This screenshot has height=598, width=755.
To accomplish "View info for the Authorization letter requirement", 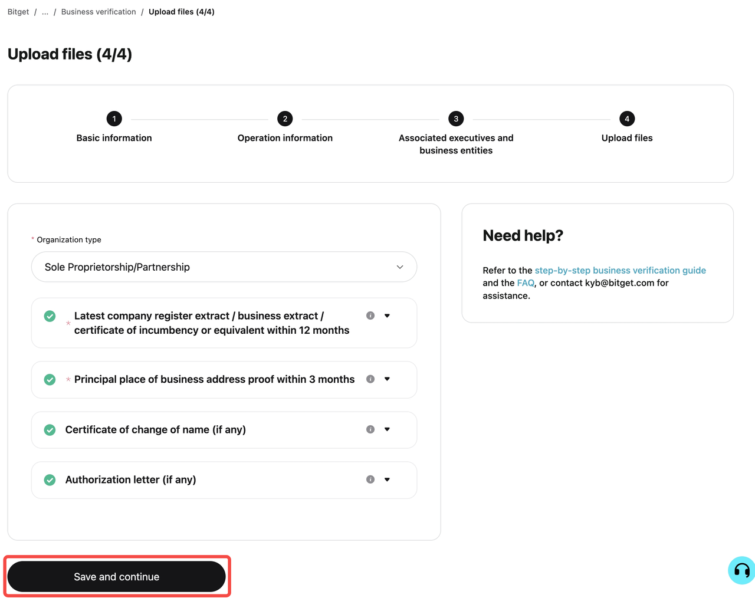I will click(370, 479).
